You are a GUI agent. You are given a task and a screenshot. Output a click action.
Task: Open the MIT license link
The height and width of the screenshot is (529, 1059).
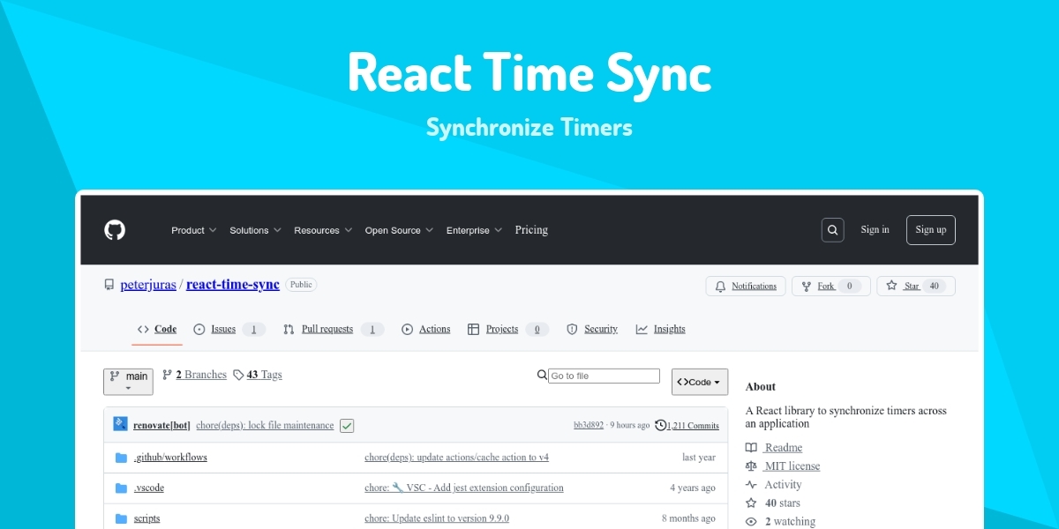(792, 466)
